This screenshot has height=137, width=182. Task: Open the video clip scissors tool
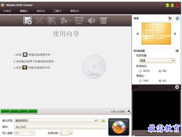pyautogui.click(x=52, y=21)
